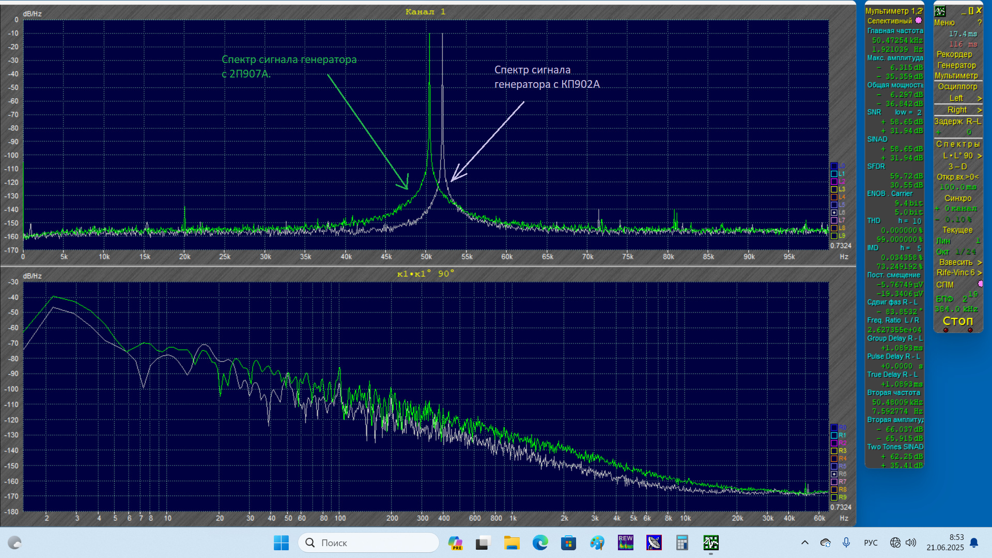Screen dimensions: 992x558
Task: Toggle the СПМ pink indicator
Action: (x=980, y=284)
